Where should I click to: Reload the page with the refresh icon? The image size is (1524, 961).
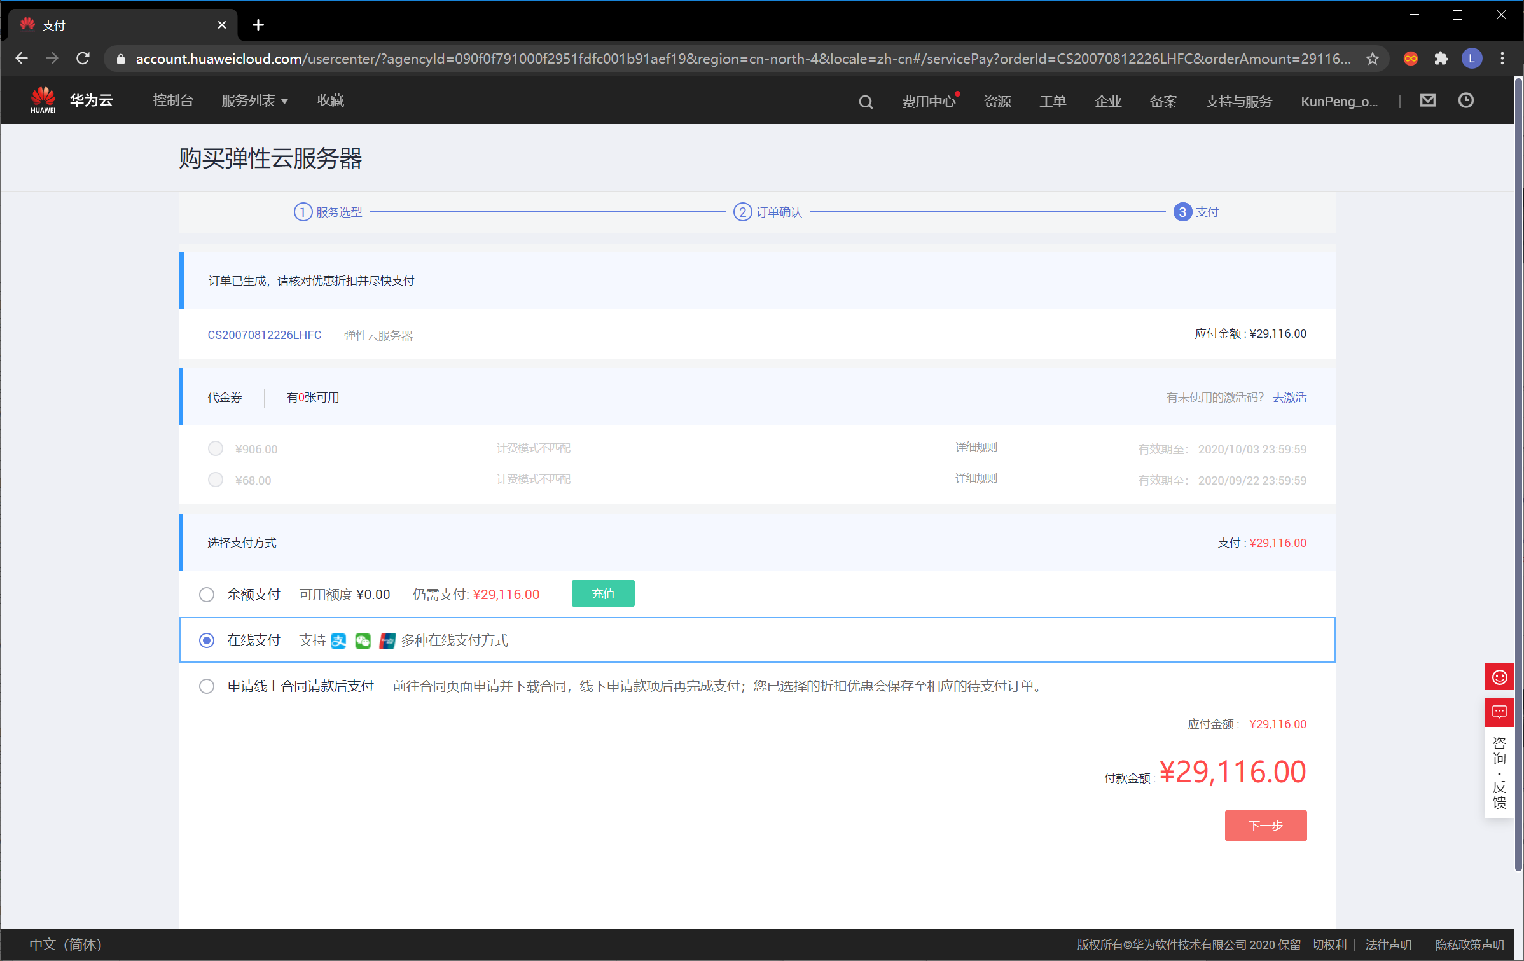point(83,59)
